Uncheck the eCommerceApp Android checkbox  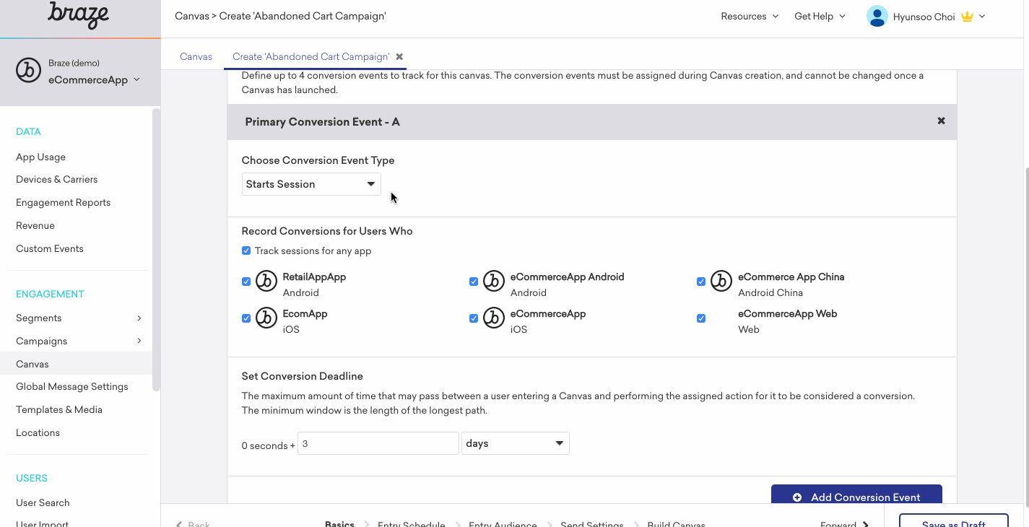[474, 282]
